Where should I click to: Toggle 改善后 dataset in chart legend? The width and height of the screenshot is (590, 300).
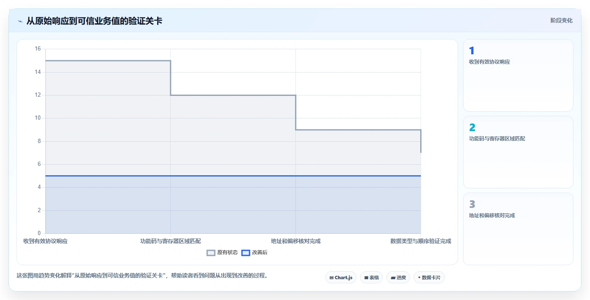pyautogui.click(x=254, y=252)
